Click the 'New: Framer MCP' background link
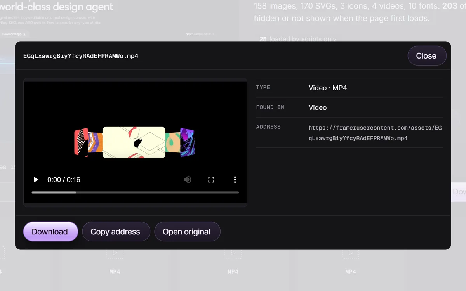This screenshot has height=291, width=466. pyautogui.click(x=200, y=34)
